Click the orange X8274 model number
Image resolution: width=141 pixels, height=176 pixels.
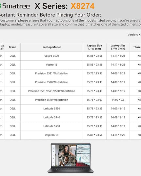tap(83, 6)
